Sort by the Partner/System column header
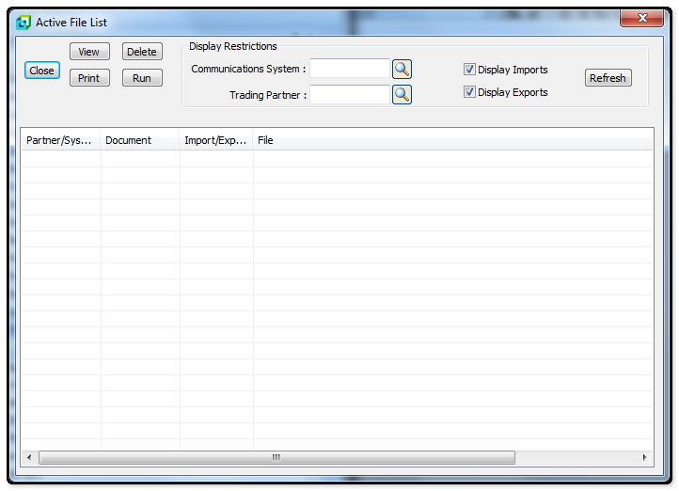 60,140
